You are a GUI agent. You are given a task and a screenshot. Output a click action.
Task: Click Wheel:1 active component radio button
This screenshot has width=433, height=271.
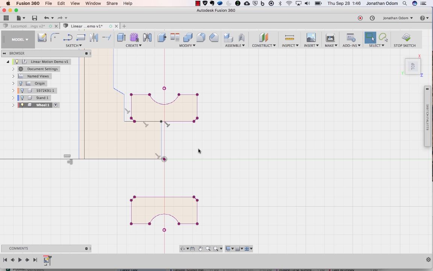(56, 105)
